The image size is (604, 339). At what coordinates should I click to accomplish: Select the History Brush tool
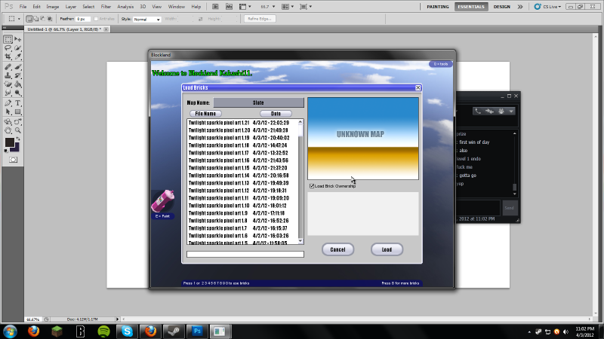17,75
